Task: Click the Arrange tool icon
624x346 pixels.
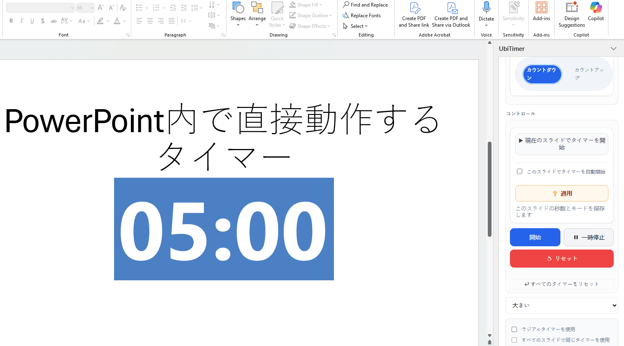Action: coord(257,12)
